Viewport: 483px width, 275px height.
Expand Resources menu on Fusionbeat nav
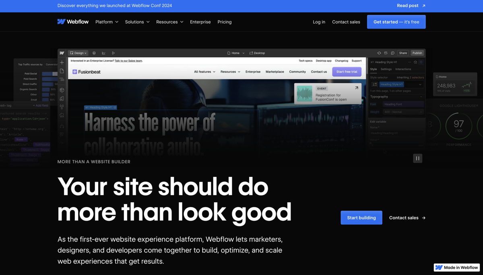230,72
